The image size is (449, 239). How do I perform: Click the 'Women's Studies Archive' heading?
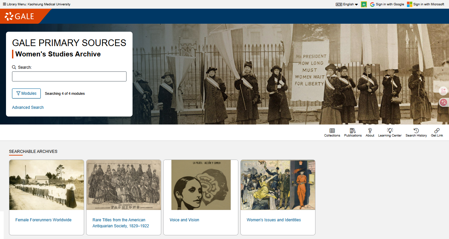point(58,54)
